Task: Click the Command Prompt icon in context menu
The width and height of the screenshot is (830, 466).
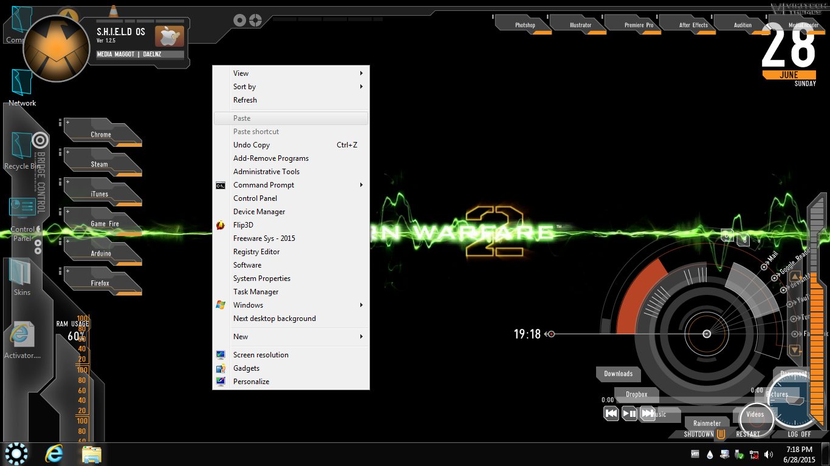Action: click(x=221, y=185)
